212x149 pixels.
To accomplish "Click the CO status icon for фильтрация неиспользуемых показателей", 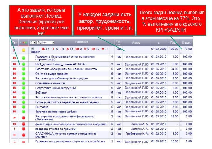I will [x=15, y=124].
